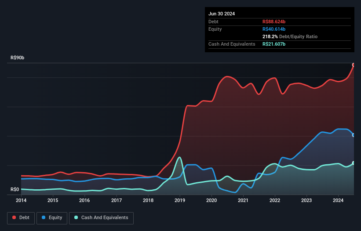Click the Jun 30 2024 tooltip date
Image resolution: width=361 pixels, height=231 pixels.
tap(222, 14)
